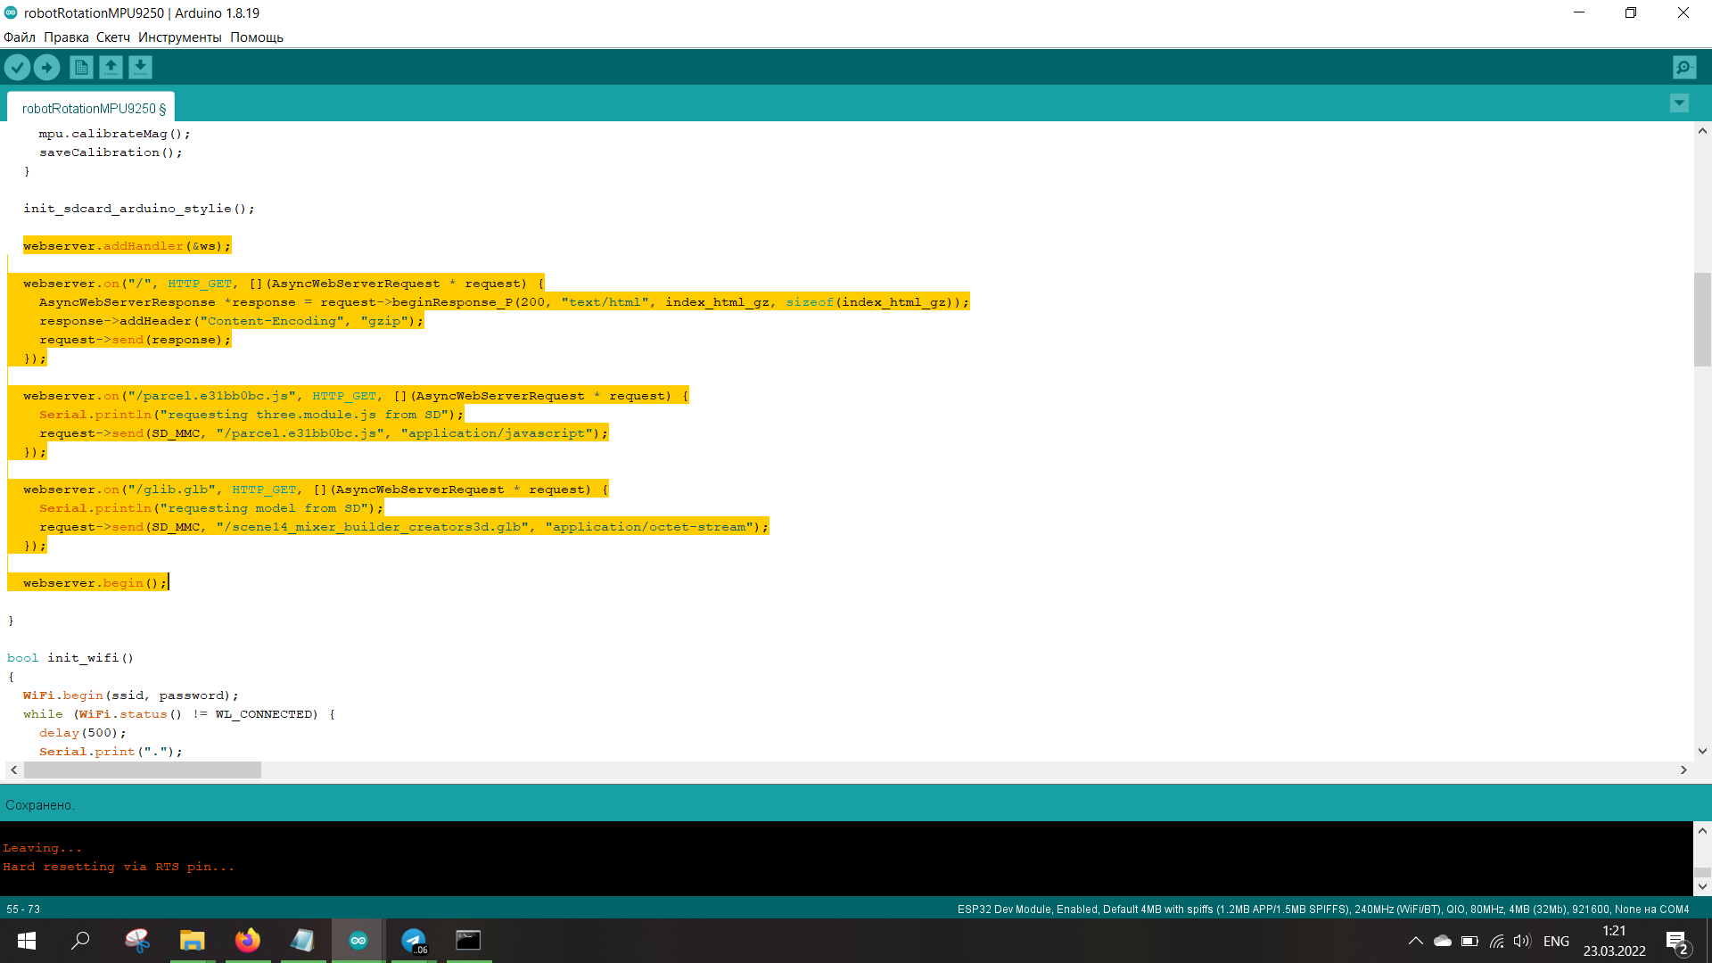Open the Скетч menu
The image size is (1712, 963).
tap(113, 37)
